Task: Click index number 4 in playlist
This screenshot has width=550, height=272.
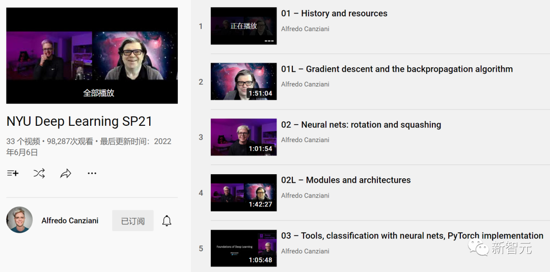Action: click(x=201, y=193)
